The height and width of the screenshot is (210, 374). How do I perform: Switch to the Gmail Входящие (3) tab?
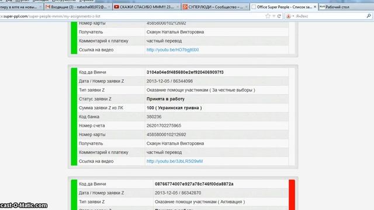pos(79,7)
